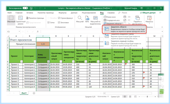The height and width of the screenshot is (104, 170).
Task: Open customize quick access toolbar arrow
Action: 45,8
